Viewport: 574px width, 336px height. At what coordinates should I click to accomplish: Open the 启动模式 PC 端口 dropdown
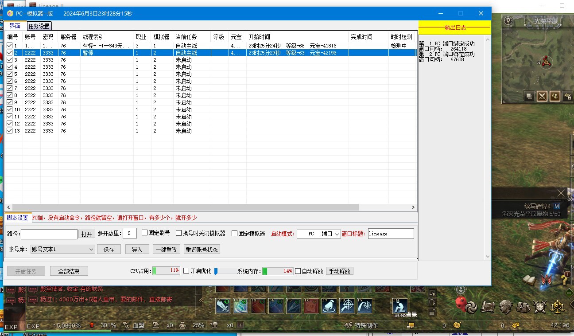point(337,234)
